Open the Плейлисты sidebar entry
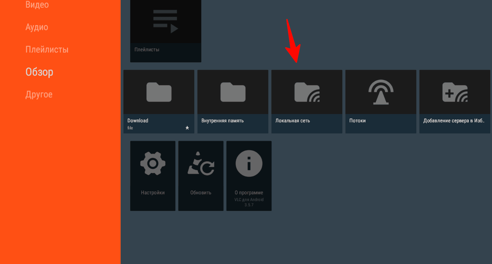The height and width of the screenshot is (264, 492). [47, 49]
